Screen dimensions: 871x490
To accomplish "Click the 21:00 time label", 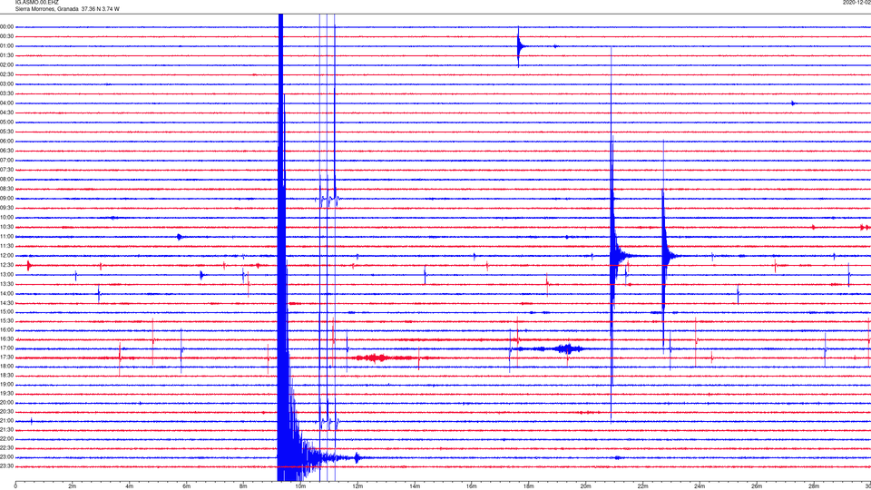I will 6,420.
